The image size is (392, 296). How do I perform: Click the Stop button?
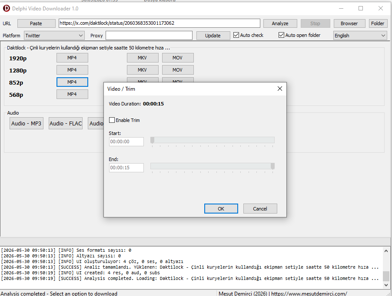point(315,23)
